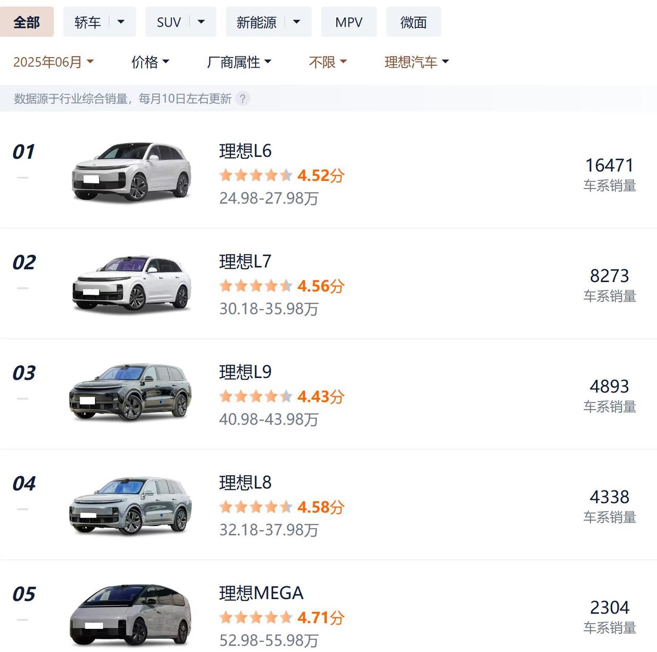Switch to the 微面 tab
This screenshot has width=657, height=652.
pyautogui.click(x=413, y=22)
